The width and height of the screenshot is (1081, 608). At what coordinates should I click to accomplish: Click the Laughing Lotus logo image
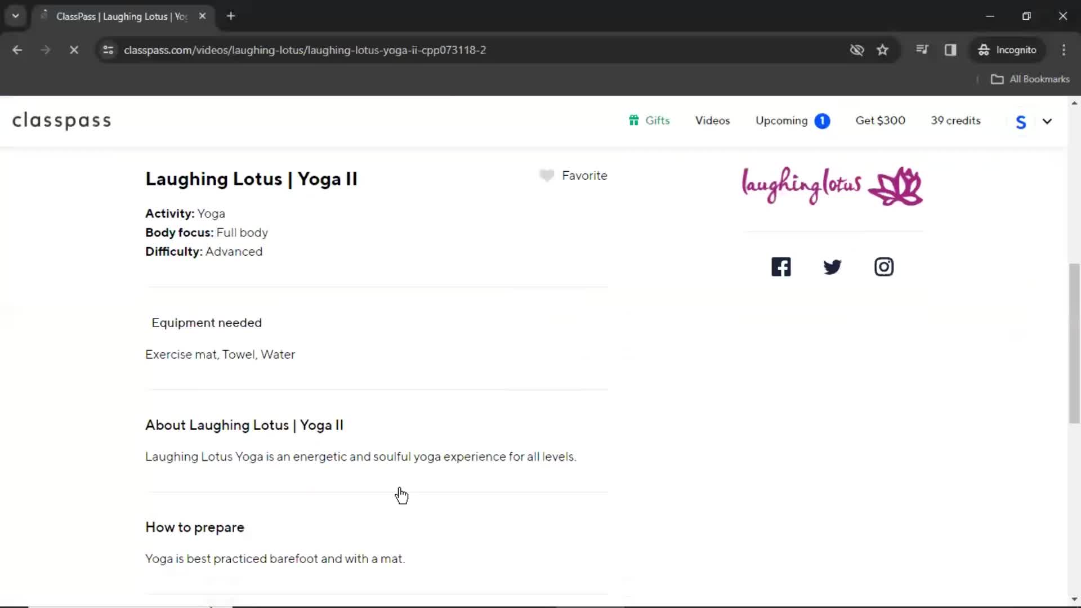point(832,186)
